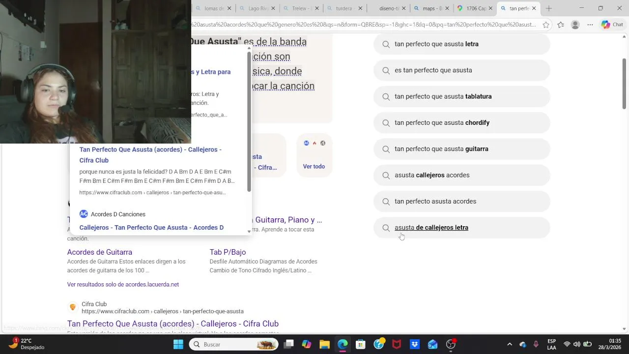
Task: Open the OBS Studio taskbar icon
Action: [x=451, y=344]
